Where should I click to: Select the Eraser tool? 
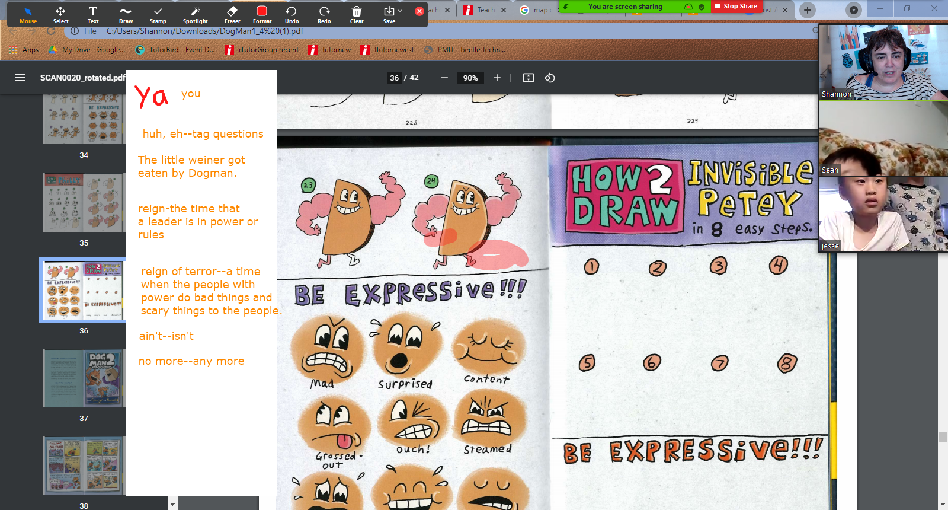click(x=232, y=15)
